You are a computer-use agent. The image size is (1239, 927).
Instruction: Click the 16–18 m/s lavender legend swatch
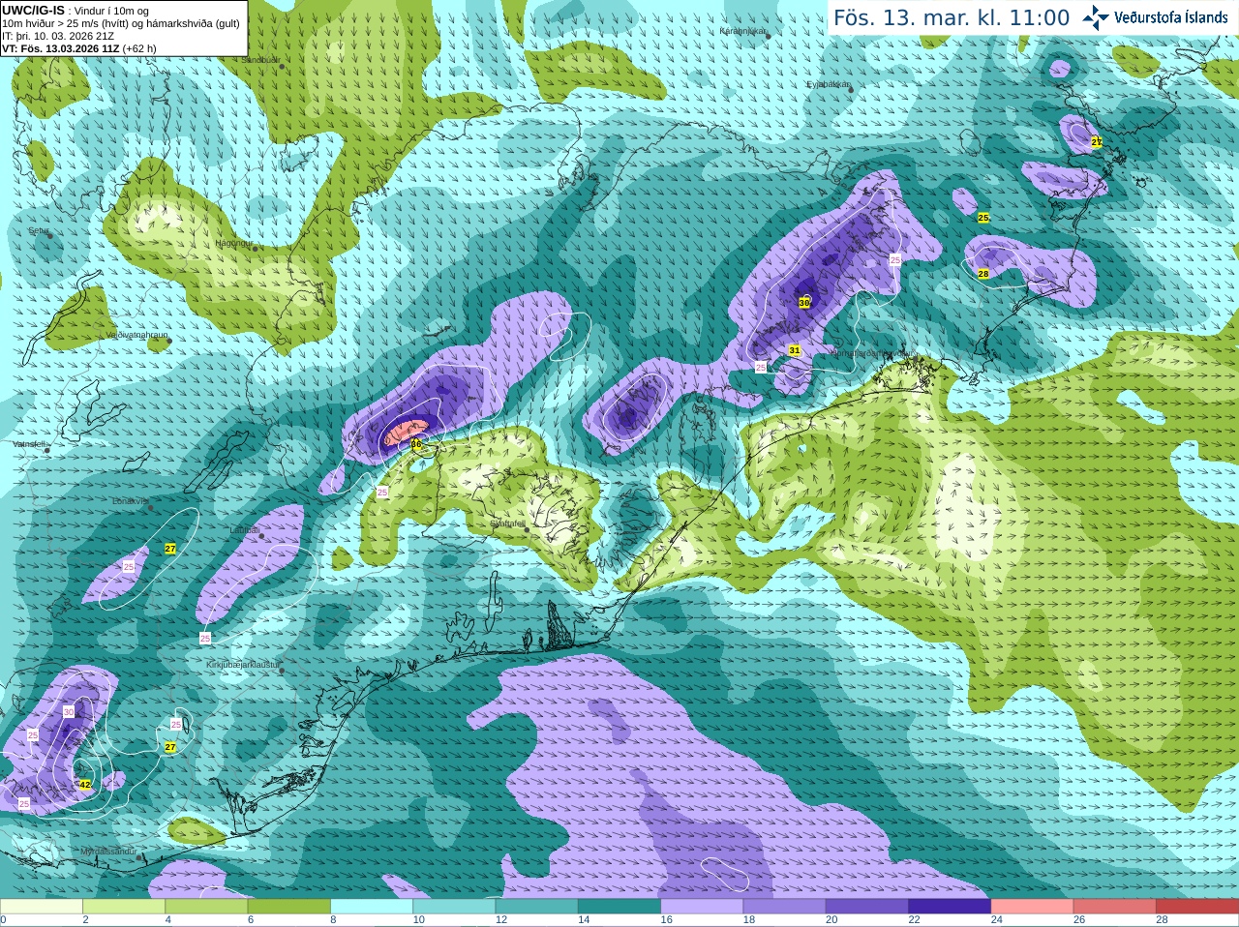coord(702,907)
